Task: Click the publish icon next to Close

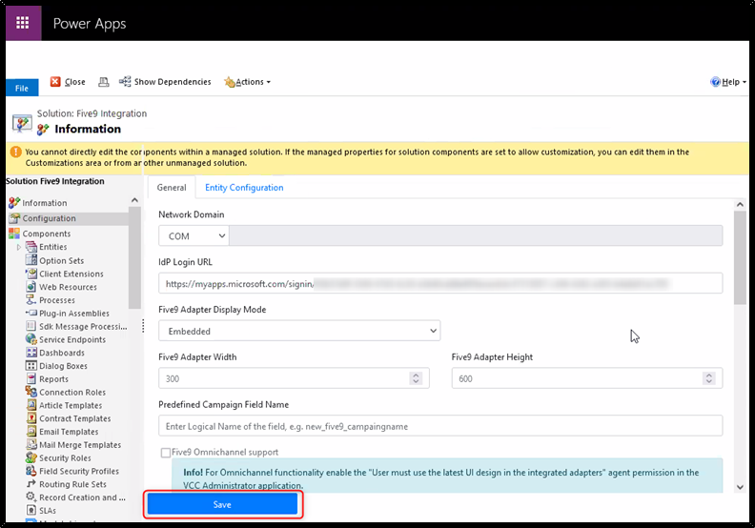Action: point(103,82)
